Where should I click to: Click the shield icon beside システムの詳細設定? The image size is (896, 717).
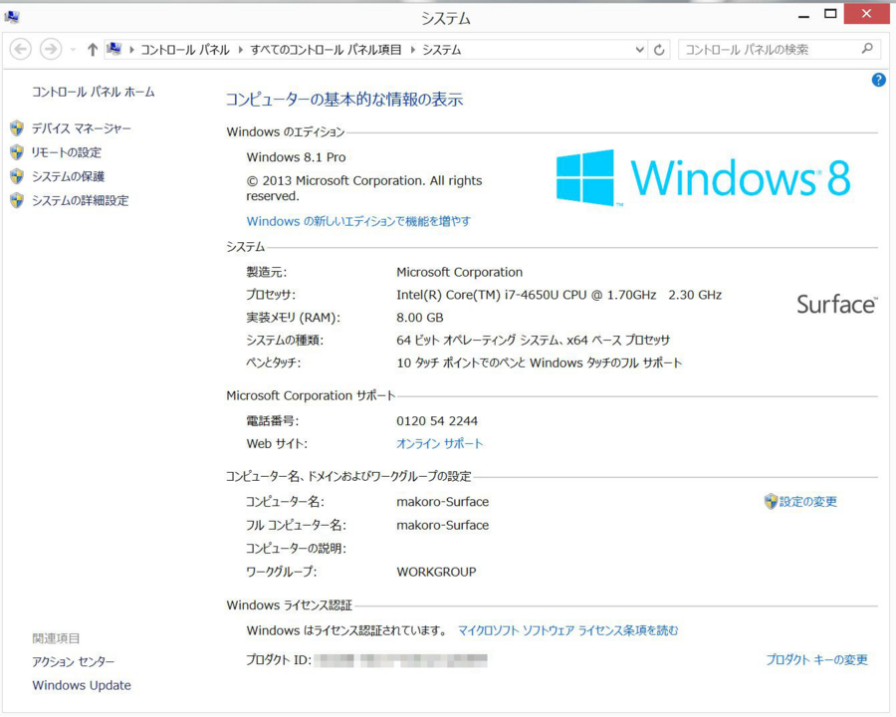pyautogui.click(x=16, y=199)
